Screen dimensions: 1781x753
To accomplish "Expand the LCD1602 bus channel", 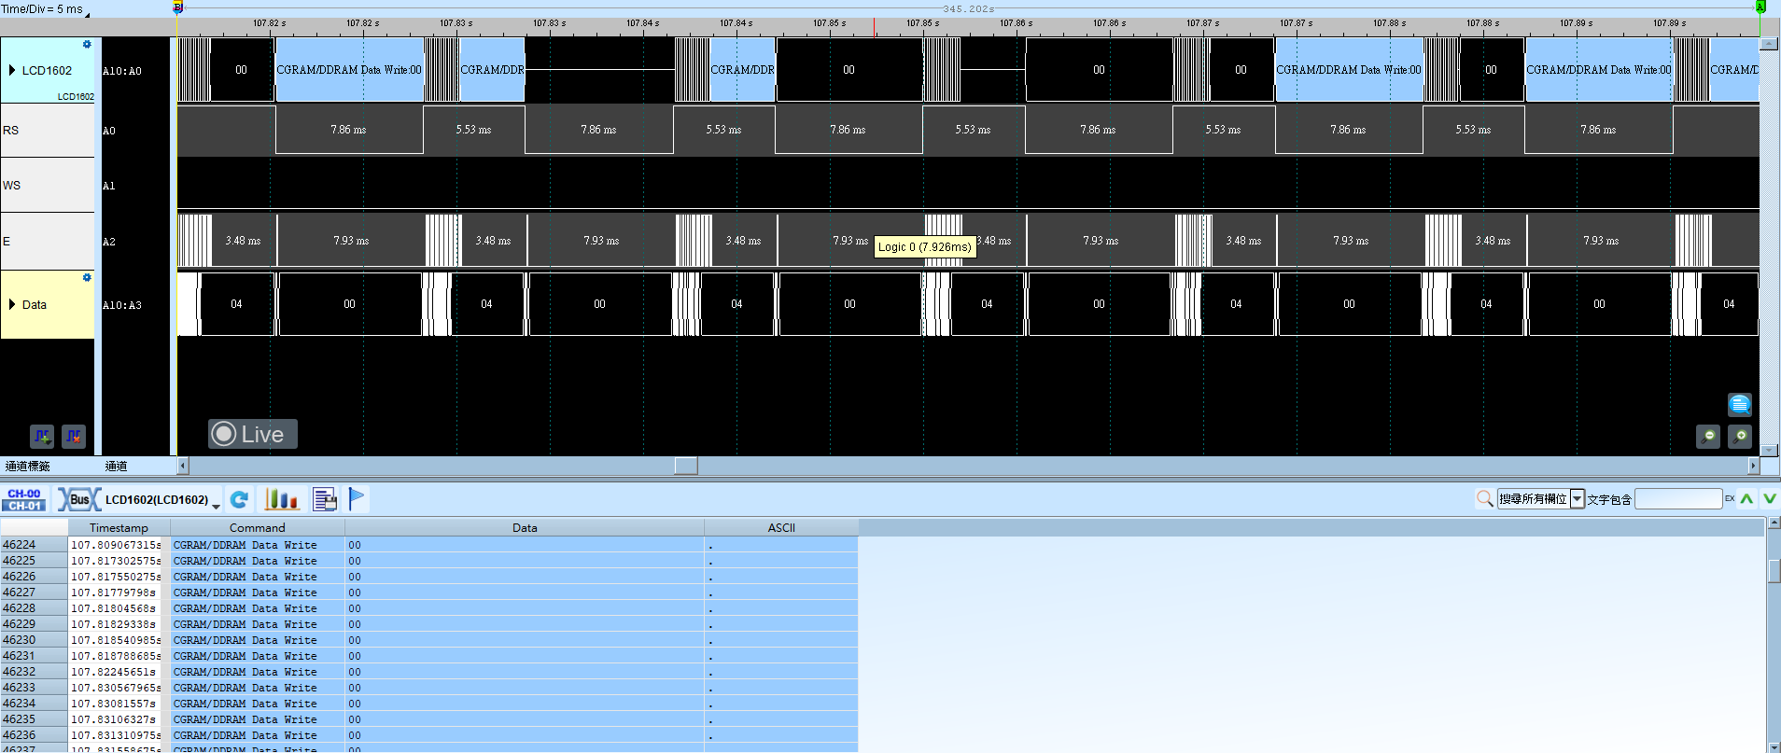I will pos(11,70).
